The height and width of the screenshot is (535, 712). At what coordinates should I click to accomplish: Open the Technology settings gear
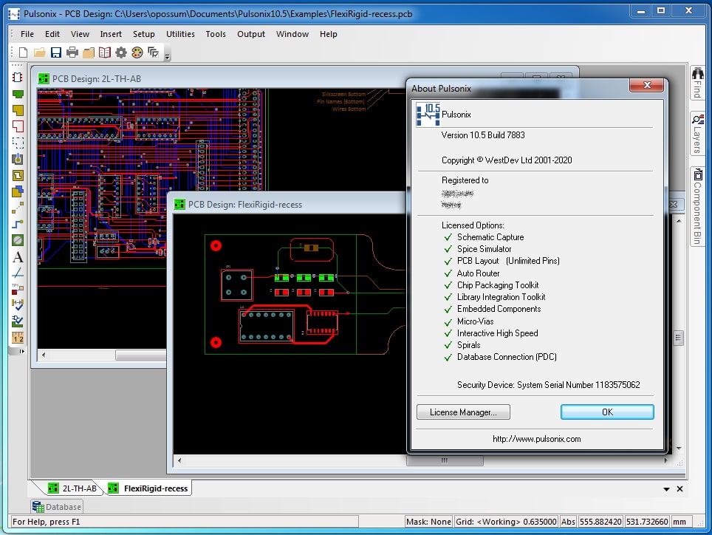tap(120, 52)
